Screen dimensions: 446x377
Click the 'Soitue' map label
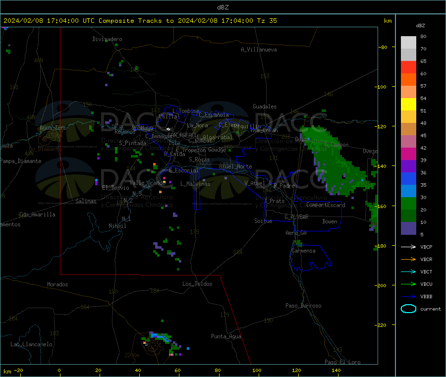[x=263, y=221]
